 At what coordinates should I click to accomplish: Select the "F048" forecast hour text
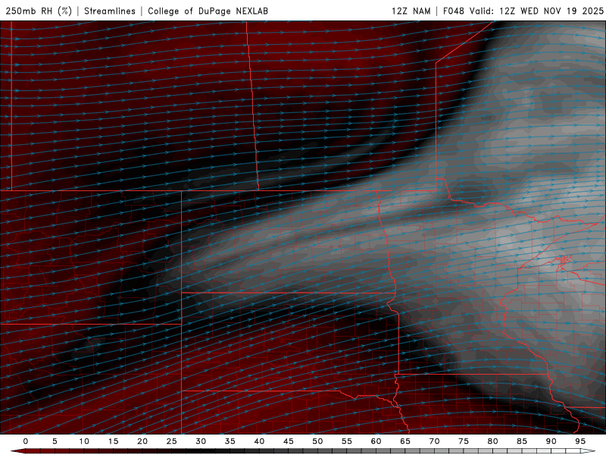click(x=454, y=11)
